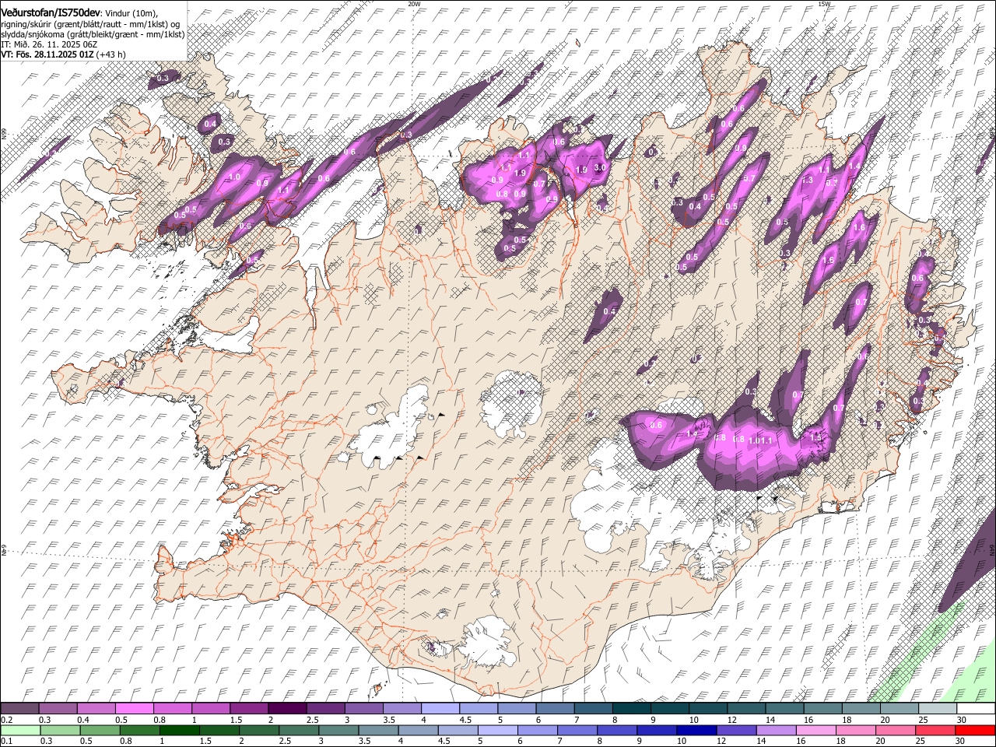Viewport: 996px width, 747px height.
Task: Select the snow scale swatch between 1 and 1.5
Action: click(210, 709)
